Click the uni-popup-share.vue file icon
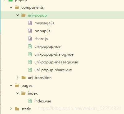Image resolution: width=124 pixels, height=114 pixels. (x=30, y=70)
